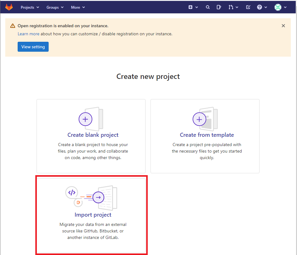Viewport: 297px width, 255px height.
Task: Click the View setting button
Action: (33, 47)
